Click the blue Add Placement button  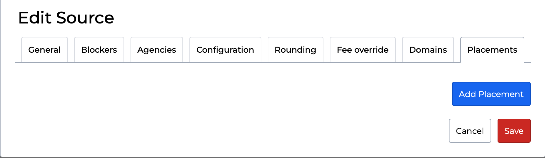pyautogui.click(x=491, y=94)
